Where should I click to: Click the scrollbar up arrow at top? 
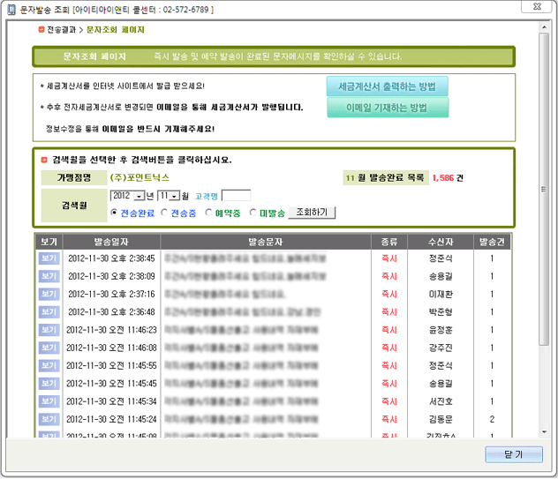(543, 29)
